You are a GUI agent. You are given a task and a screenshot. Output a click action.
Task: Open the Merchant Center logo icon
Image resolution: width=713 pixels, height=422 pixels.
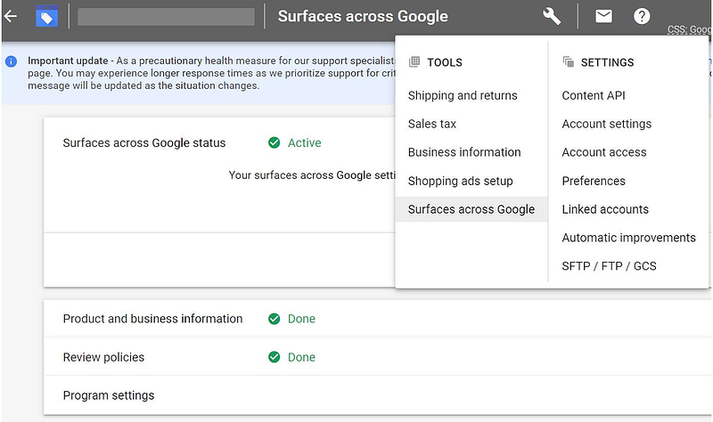46,16
